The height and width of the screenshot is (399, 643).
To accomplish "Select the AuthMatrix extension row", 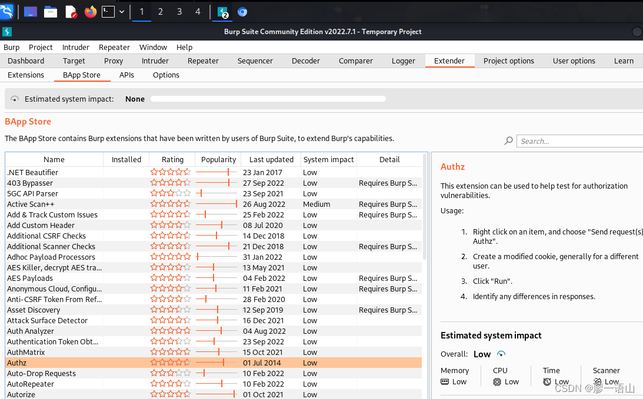I will coord(214,353).
